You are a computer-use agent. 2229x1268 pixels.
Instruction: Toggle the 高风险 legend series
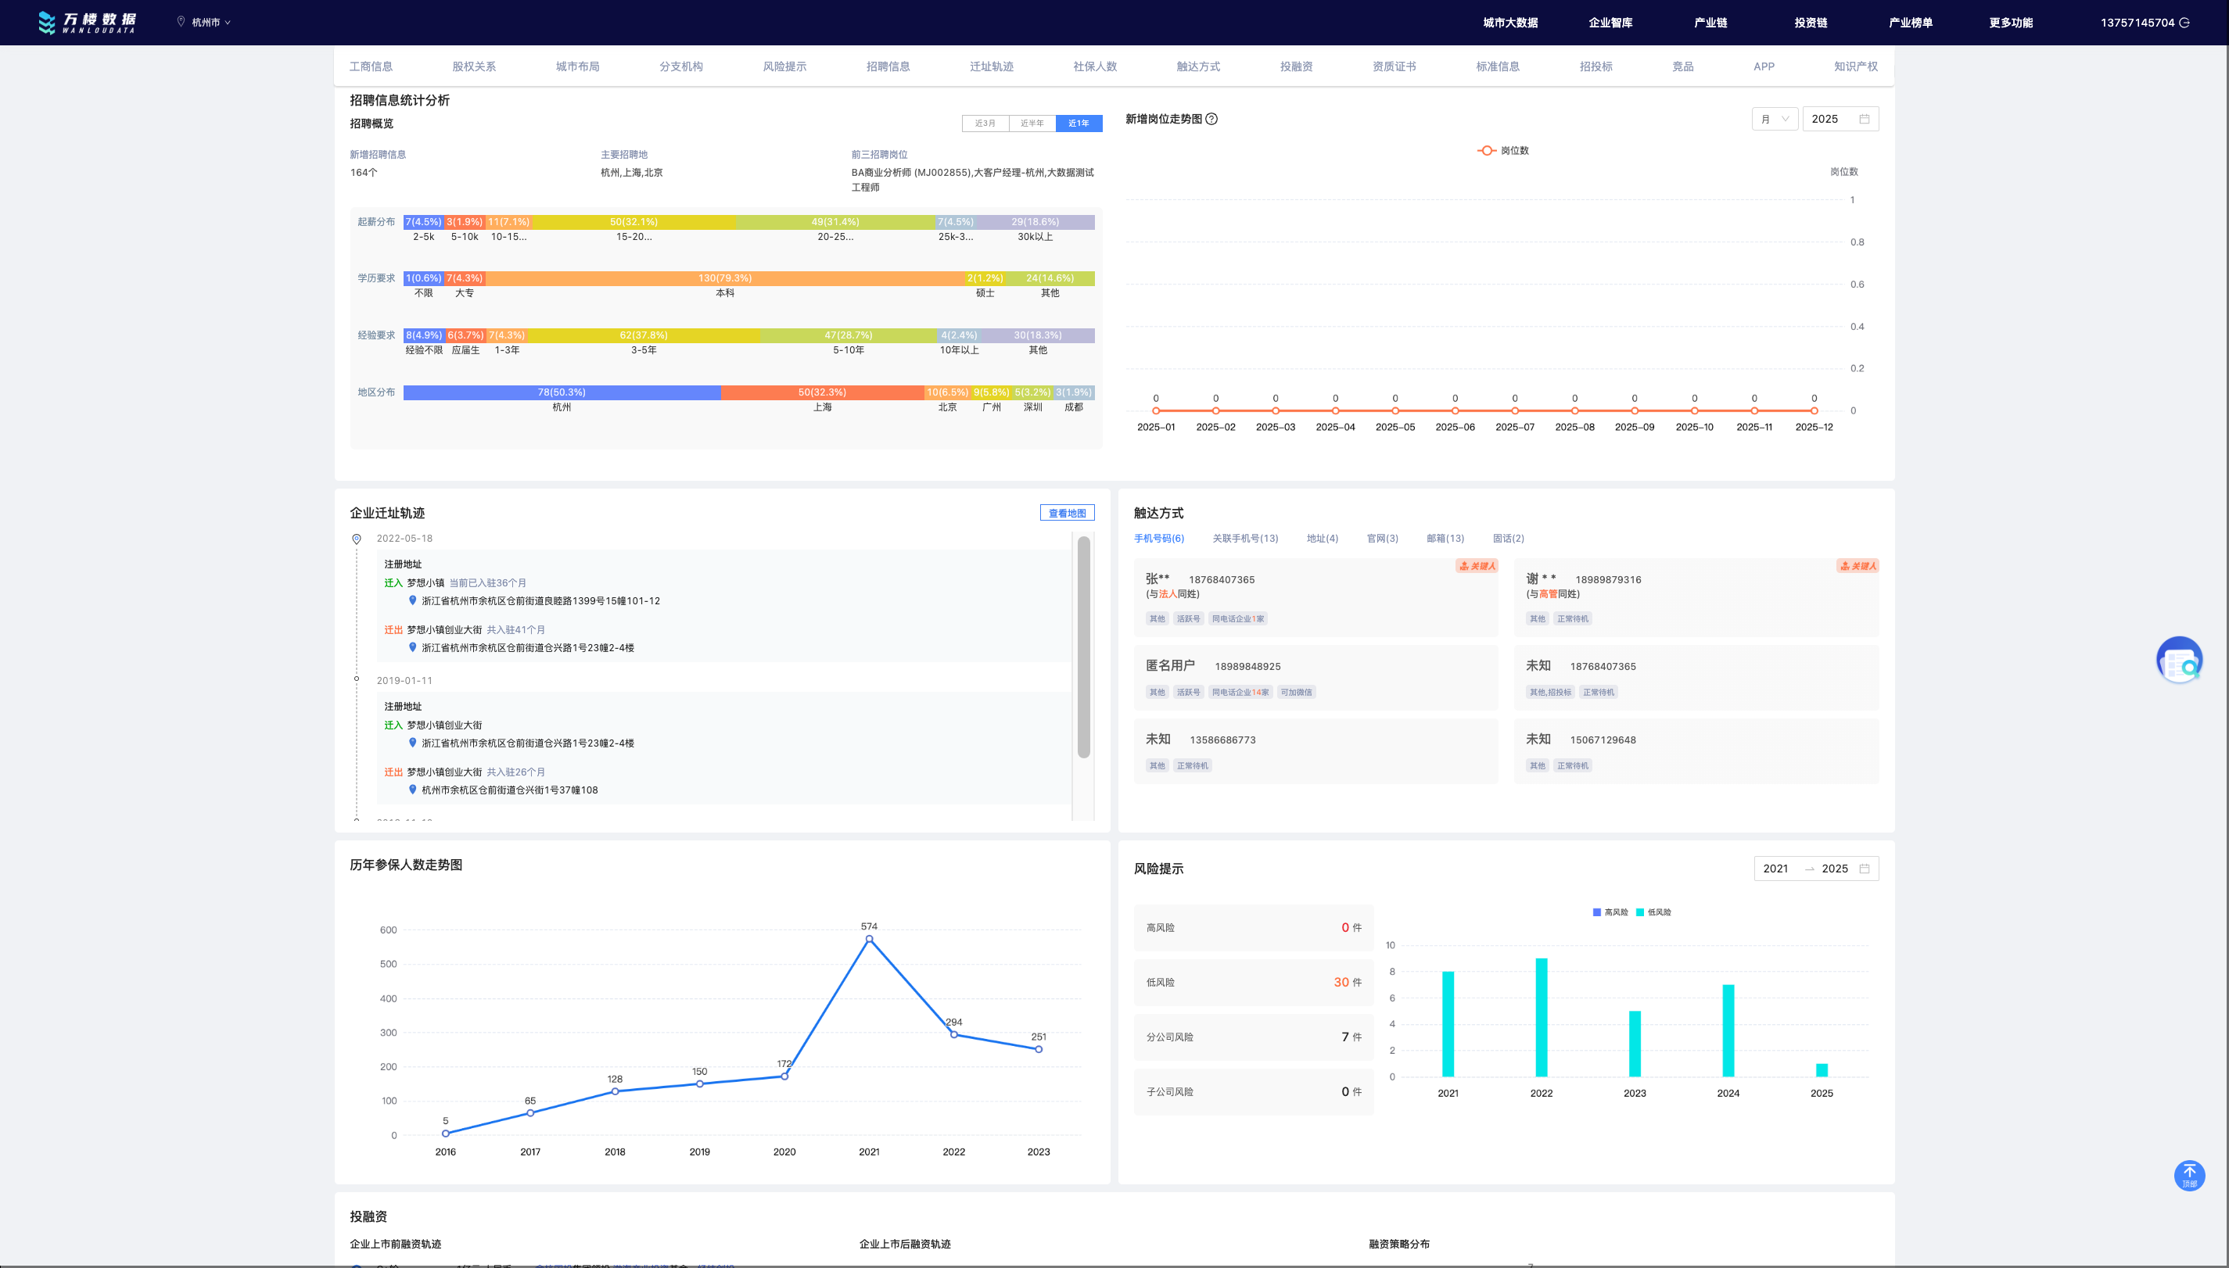pyautogui.click(x=1610, y=912)
